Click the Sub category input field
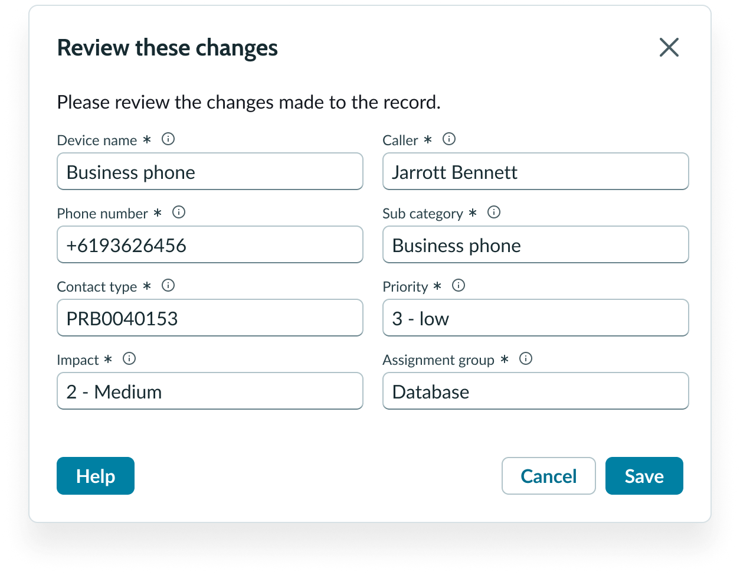 click(535, 245)
